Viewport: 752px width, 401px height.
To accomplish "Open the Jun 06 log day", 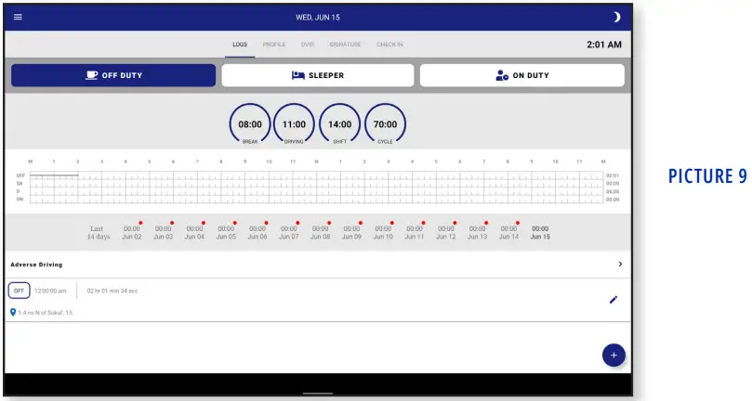I will pos(257,232).
